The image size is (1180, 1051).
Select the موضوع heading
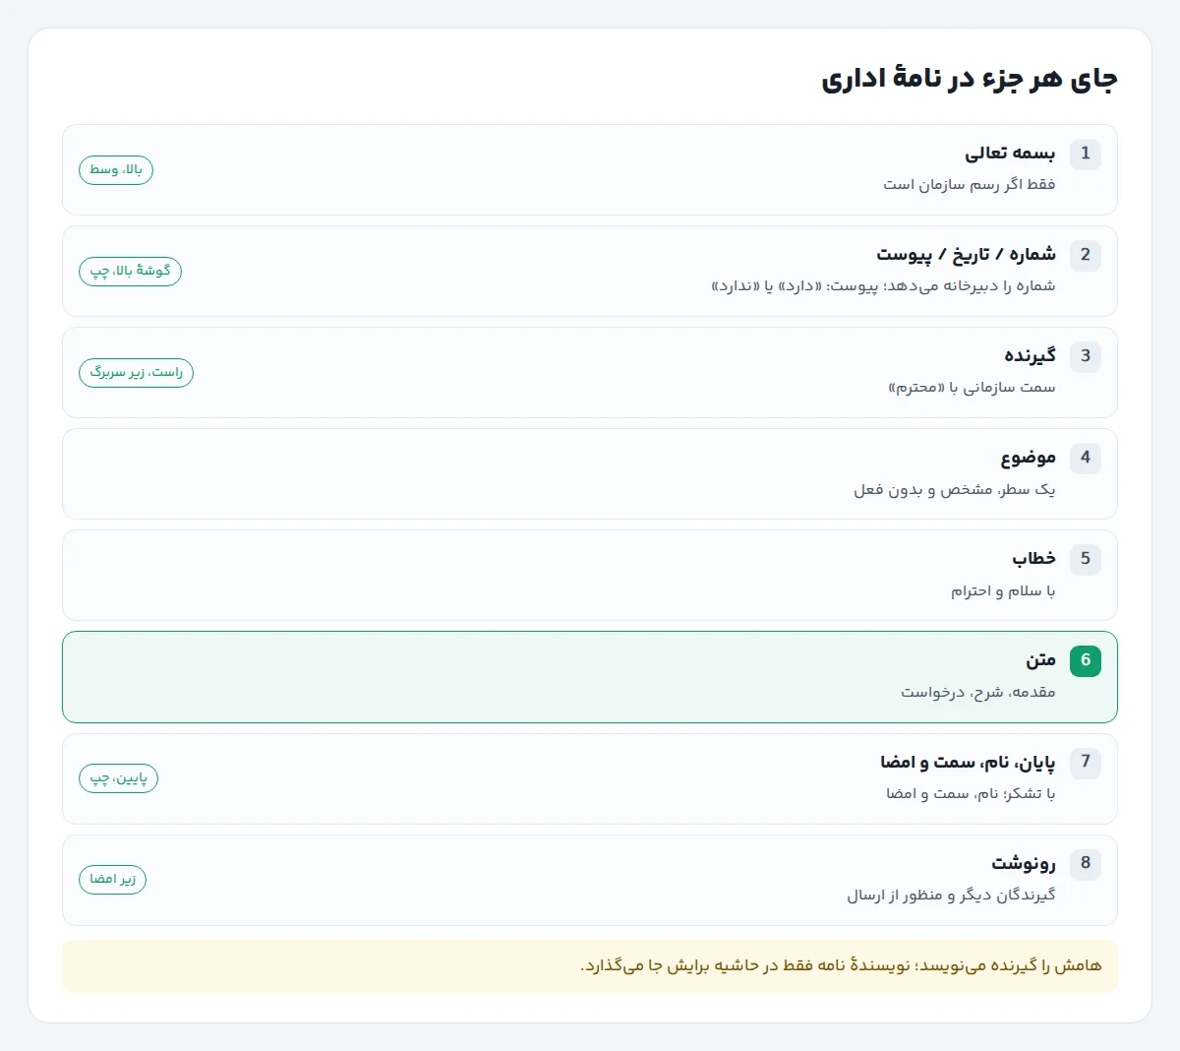tap(1029, 458)
